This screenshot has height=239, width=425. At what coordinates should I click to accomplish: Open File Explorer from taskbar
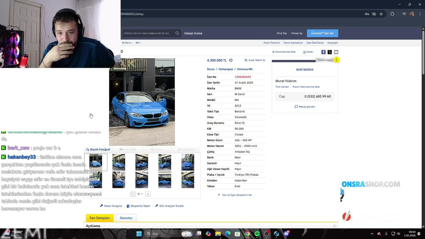pyautogui.click(x=218, y=234)
